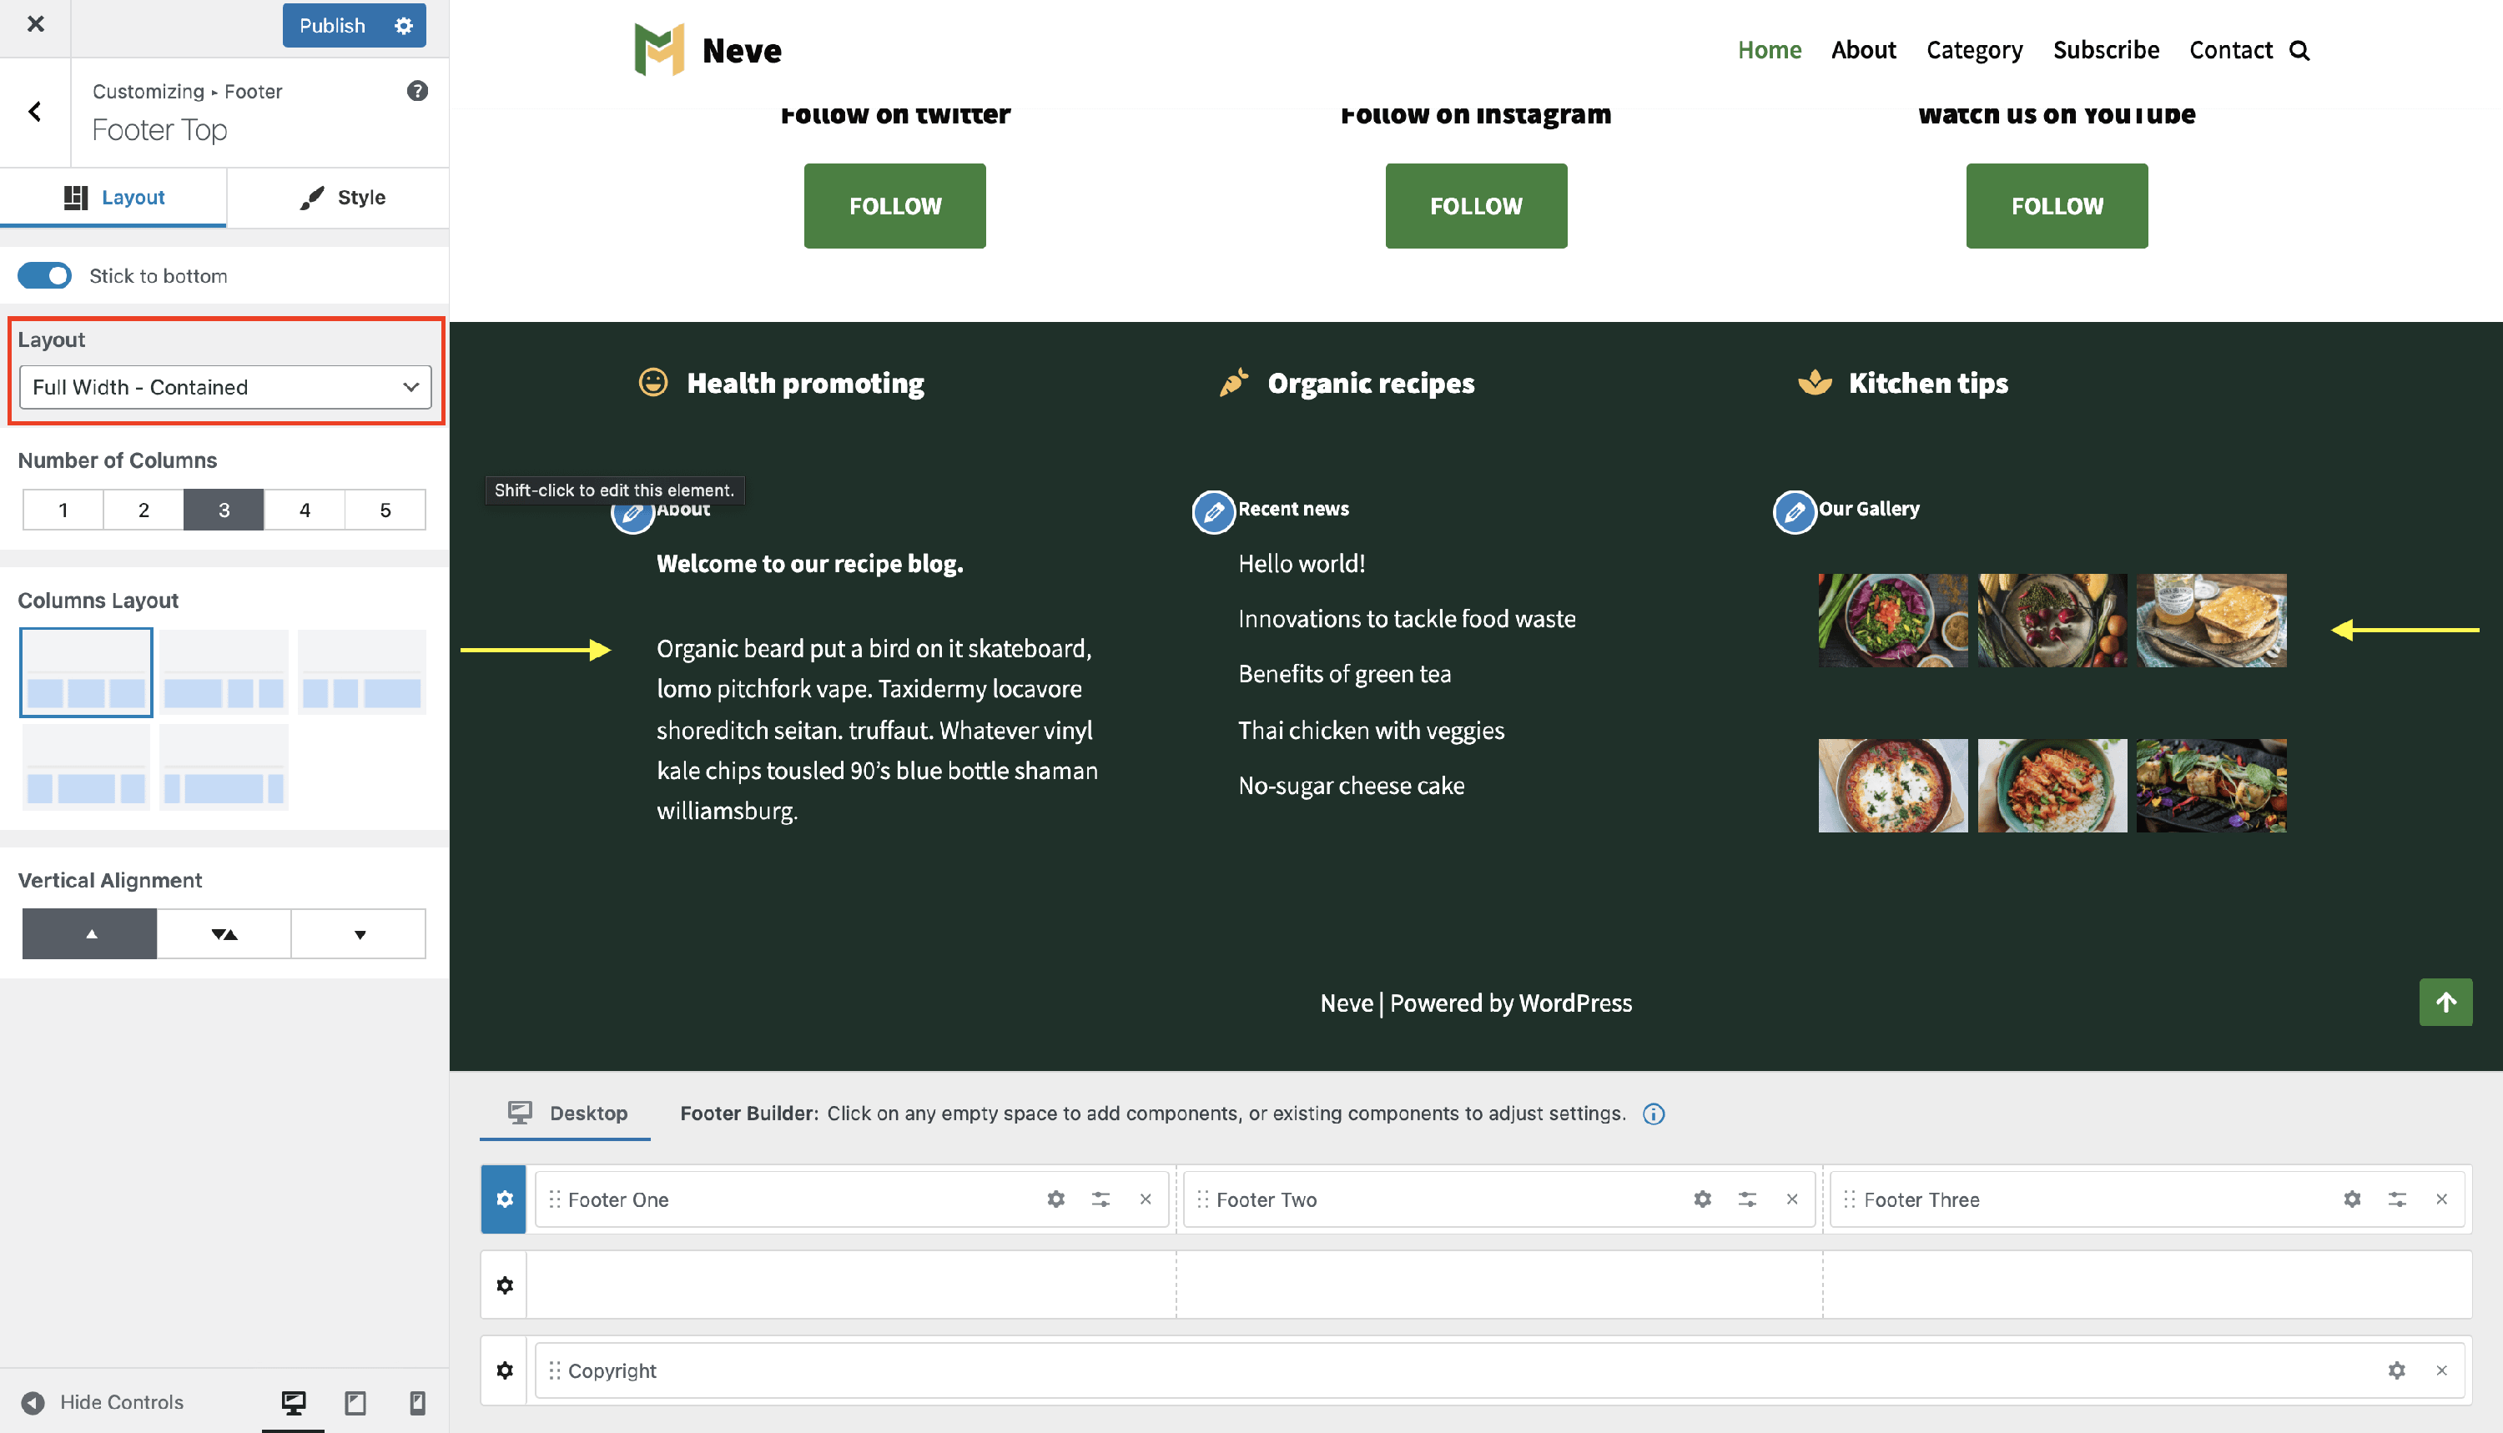Switch to mobile preview device
Screen dimensions: 2503x1433
(x=417, y=1401)
